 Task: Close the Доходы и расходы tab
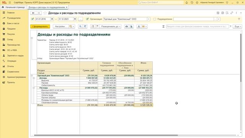tap(67, 7)
